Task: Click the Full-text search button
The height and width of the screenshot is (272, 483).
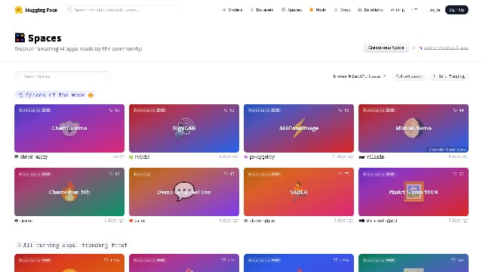Action: coord(409,76)
